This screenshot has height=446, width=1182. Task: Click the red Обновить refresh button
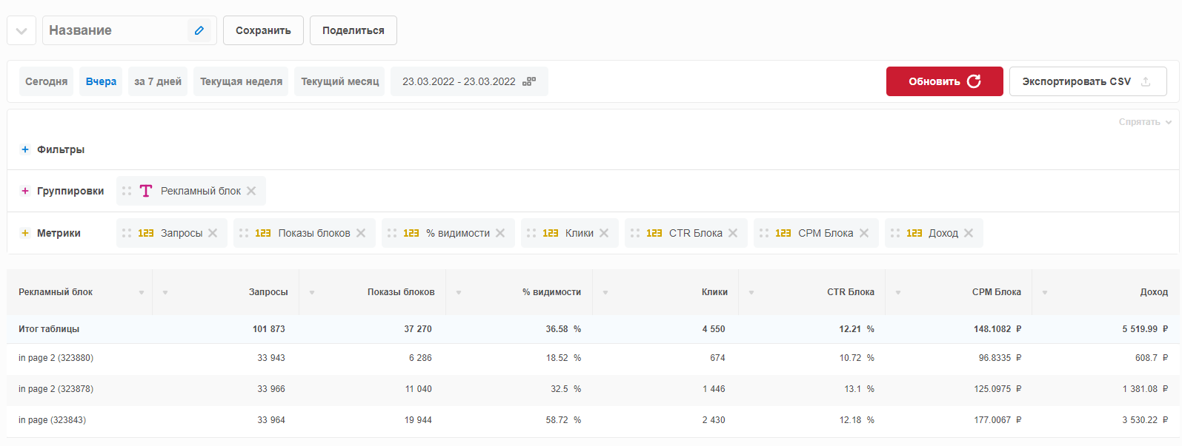tap(945, 81)
